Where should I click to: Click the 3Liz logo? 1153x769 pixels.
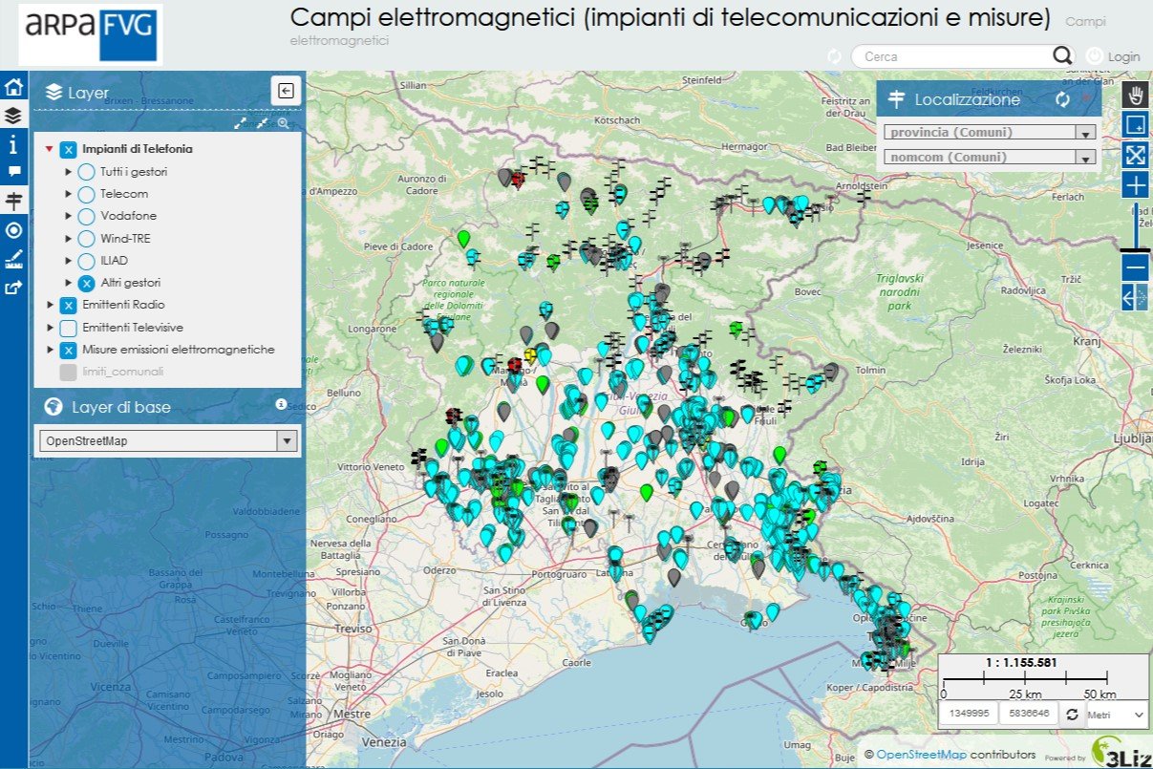(1120, 752)
